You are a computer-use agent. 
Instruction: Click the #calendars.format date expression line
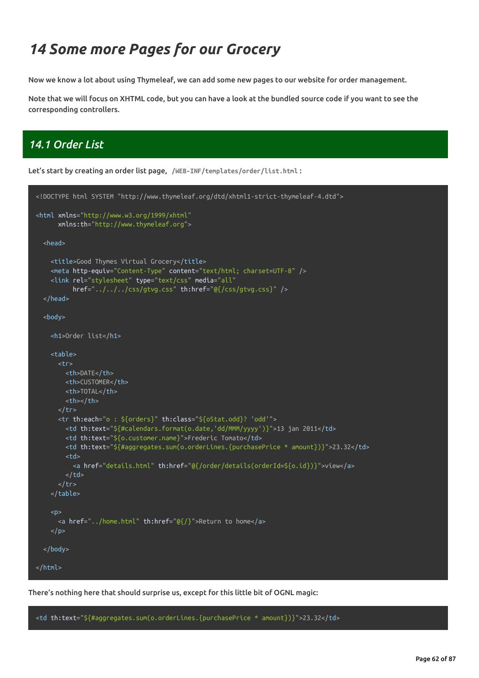(x=200, y=428)
